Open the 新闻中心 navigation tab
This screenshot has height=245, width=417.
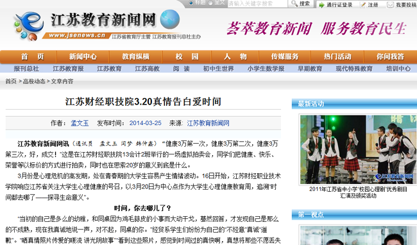[x=83, y=56]
